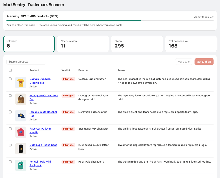Tick the Penguin Pals Mini Backpack checkbox

point(10,161)
